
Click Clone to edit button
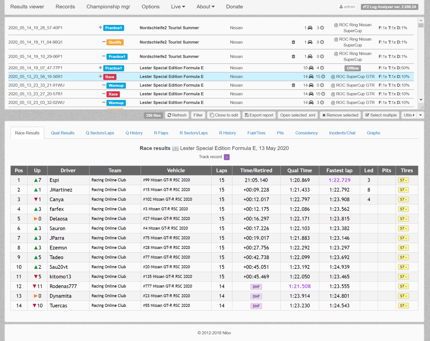(x=224, y=115)
